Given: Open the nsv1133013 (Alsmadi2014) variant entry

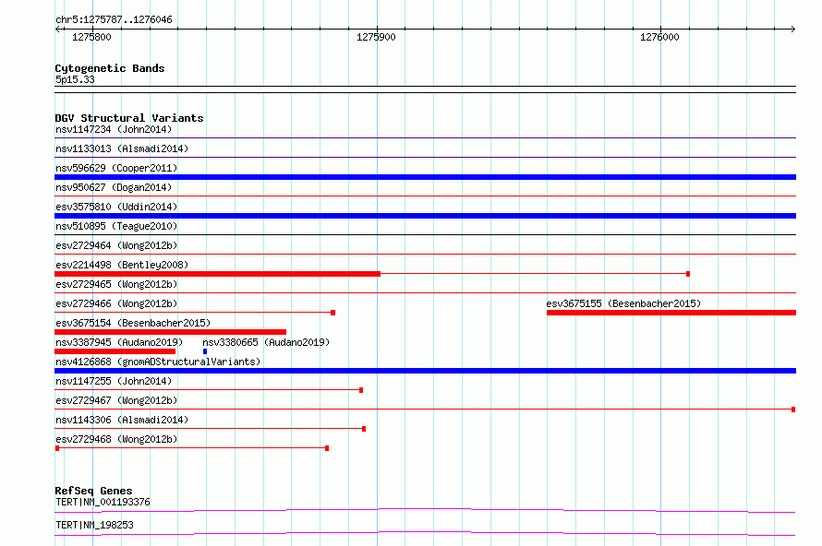Looking at the screenshot, I should tap(122, 148).
